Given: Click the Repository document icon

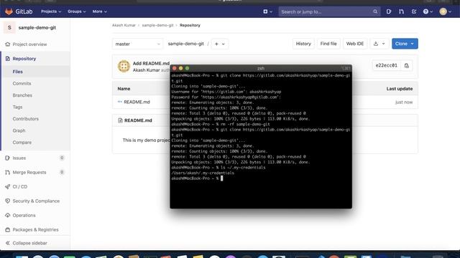Looking at the screenshot, I should pos(8,59).
